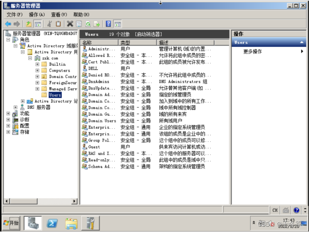
Task: Select Managed Service Accounts folder
Action: (x=63, y=89)
